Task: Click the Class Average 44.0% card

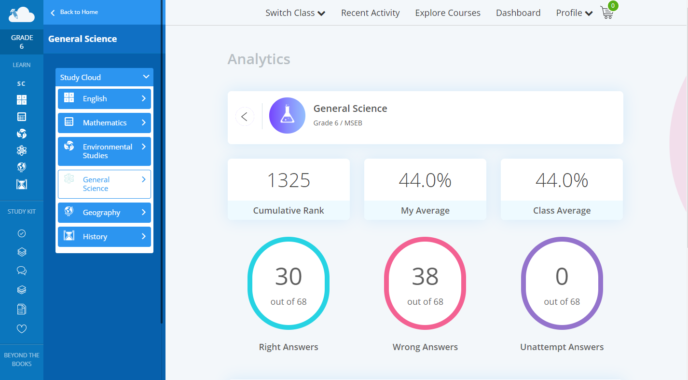Action: point(562,190)
